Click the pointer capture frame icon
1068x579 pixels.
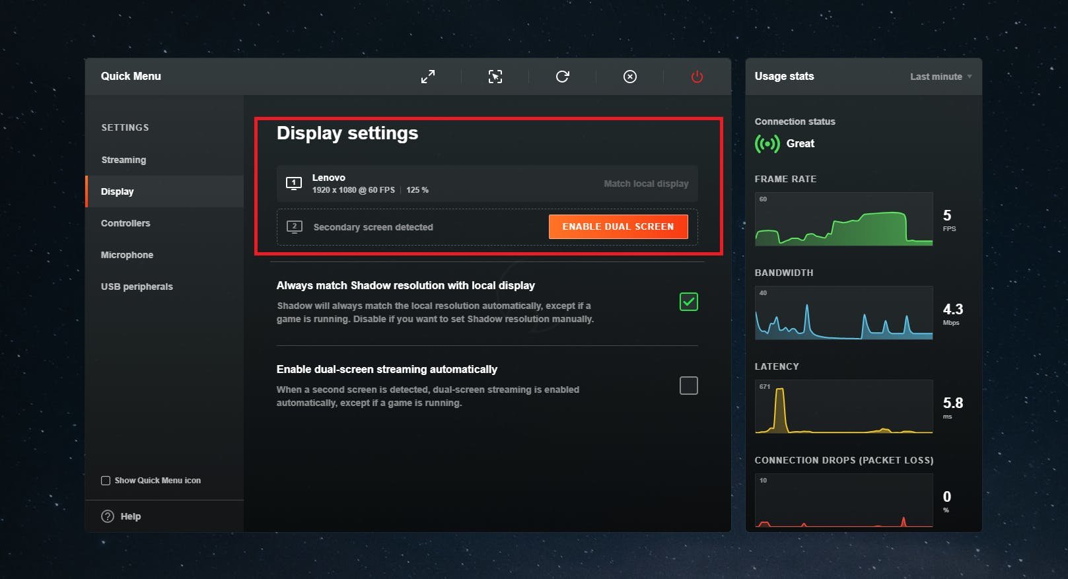(495, 77)
